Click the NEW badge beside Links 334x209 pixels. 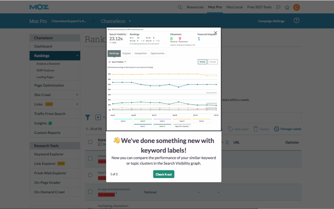click(49, 104)
